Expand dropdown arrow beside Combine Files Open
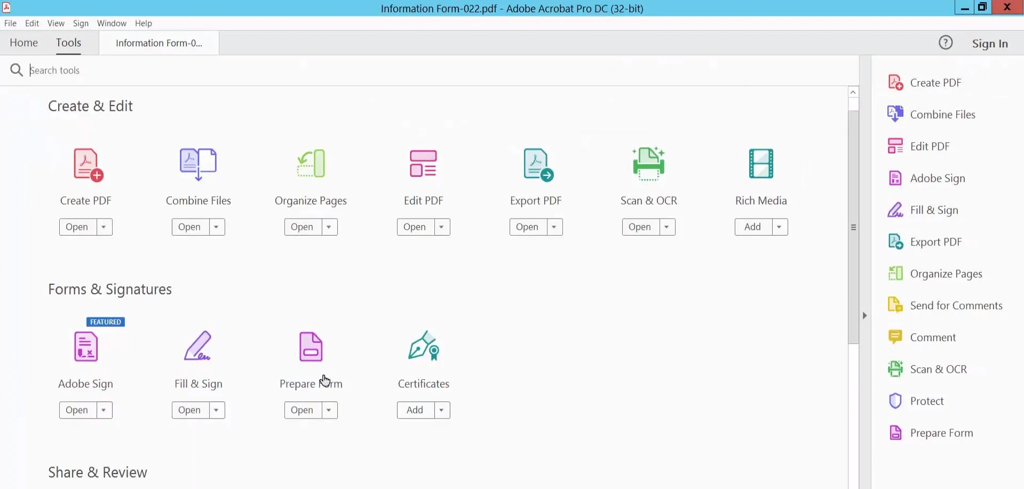The width and height of the screenshot is (1024, 489). (216, 227)
